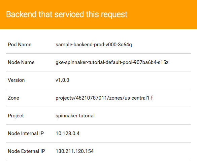The height and width of the screenshot is (166, 197).
Task: Click the version value v1.0.0
Action: click(62, 80)
